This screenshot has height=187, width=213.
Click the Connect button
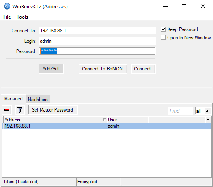(143, 69)
